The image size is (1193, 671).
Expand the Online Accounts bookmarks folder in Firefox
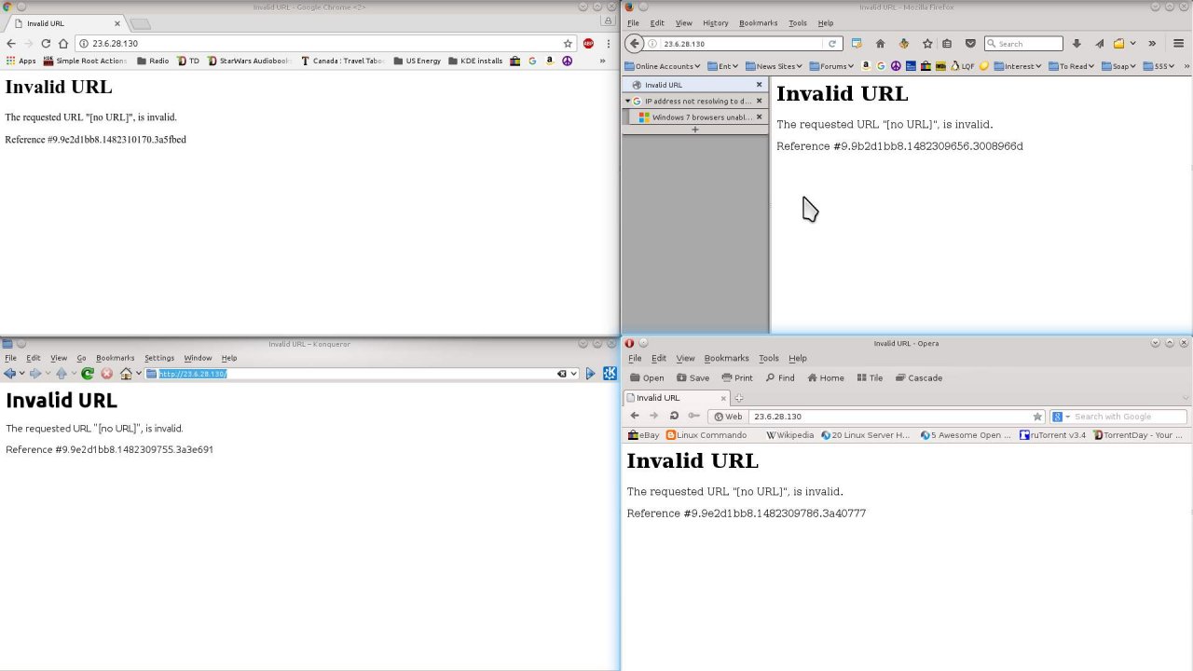point(662,66)
